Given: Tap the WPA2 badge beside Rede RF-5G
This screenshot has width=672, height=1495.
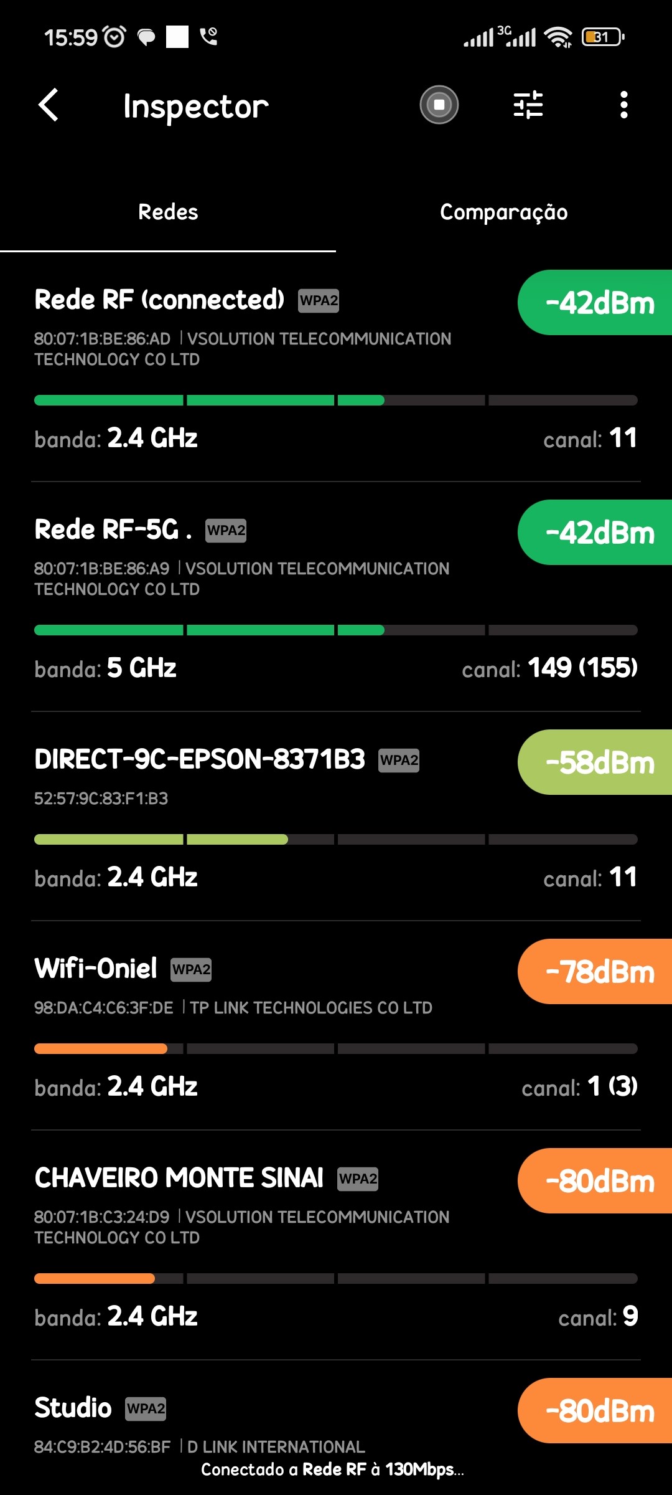Looking at the screenshot, I should tap(226, 531).
